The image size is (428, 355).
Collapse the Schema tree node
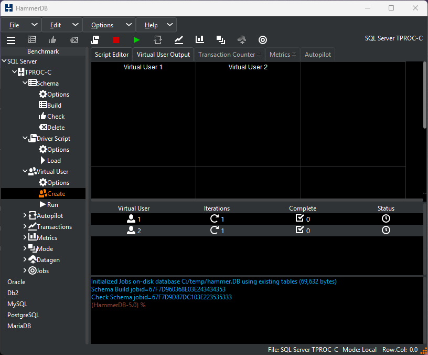[x=25, y=83]
